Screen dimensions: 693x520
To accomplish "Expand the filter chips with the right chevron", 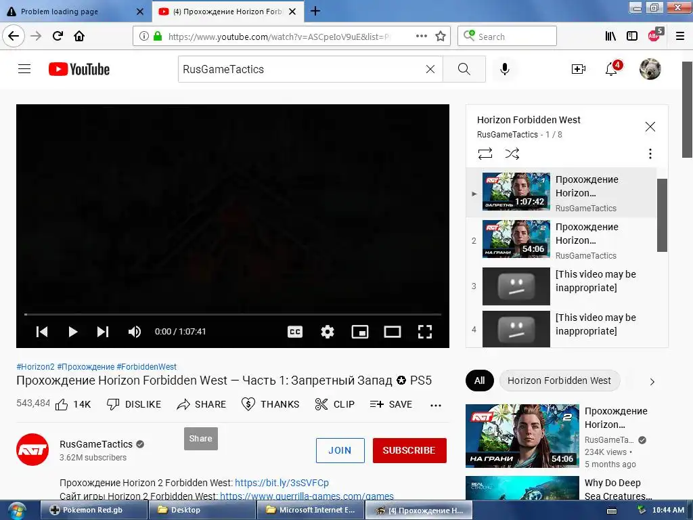I will click(x=652, y=382).
